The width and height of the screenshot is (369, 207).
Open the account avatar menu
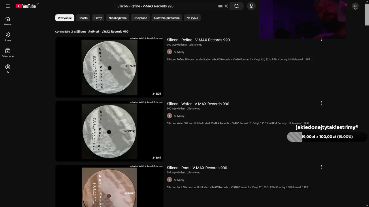point(355,6)
